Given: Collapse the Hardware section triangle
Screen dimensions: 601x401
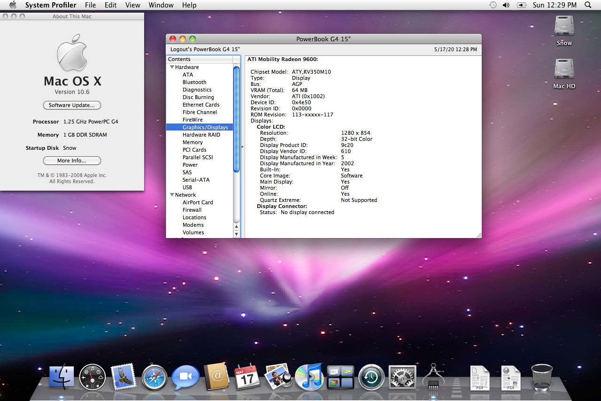Looking at the screenshot, I should pyautogui.click(x=172, y=67).
